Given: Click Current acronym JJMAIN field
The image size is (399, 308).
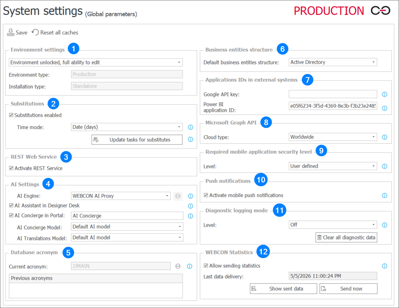Looking at the screenshot, I should [x=121, y=266].
